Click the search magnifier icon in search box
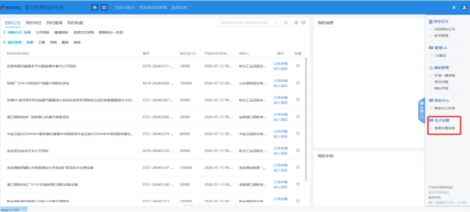 276,23
